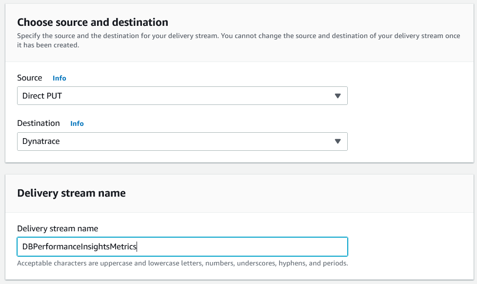Click the arrow icon on Source dropdown
The image size is (477, 284).
coord(338,96)
